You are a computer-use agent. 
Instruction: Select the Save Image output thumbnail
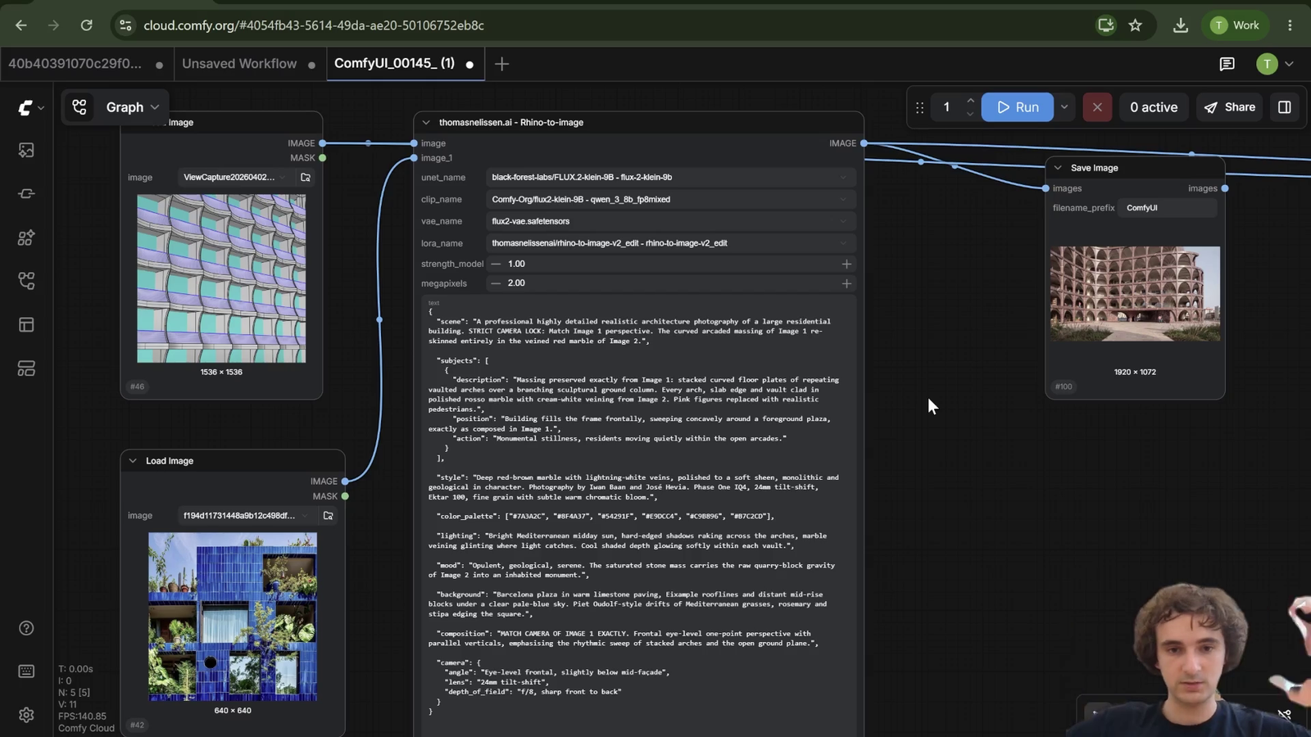(1135, 293)
